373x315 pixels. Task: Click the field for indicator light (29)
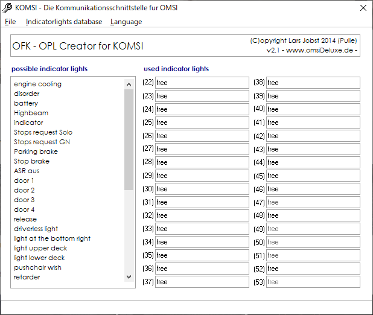[202, 176]
